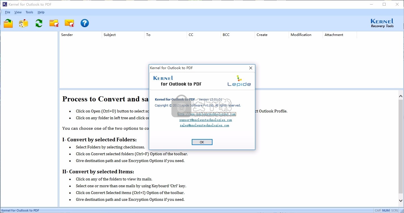Click the To column header
404x213 pixels.
pyautogui.click(x=165, y=35)
